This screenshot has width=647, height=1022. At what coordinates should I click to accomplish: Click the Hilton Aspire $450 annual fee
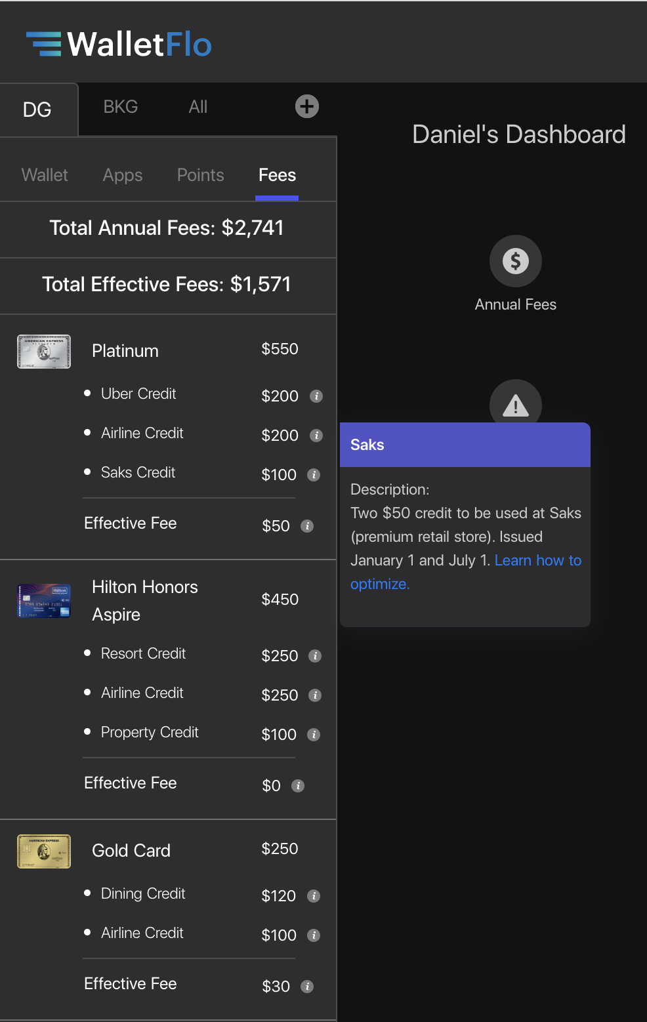280,600
